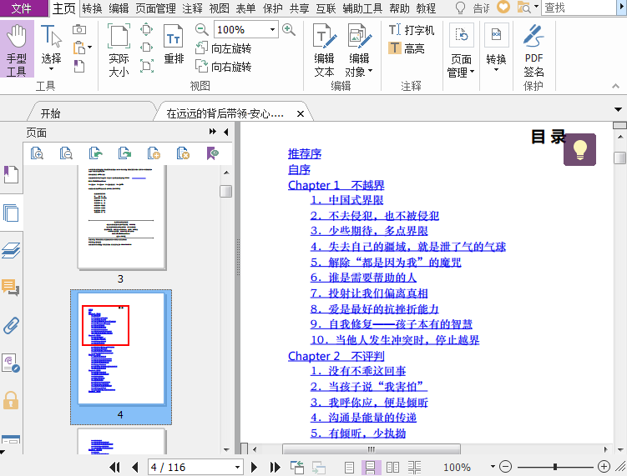
Task: Expand Page Management dropdown arrow
Action: [x=473, y=72]
